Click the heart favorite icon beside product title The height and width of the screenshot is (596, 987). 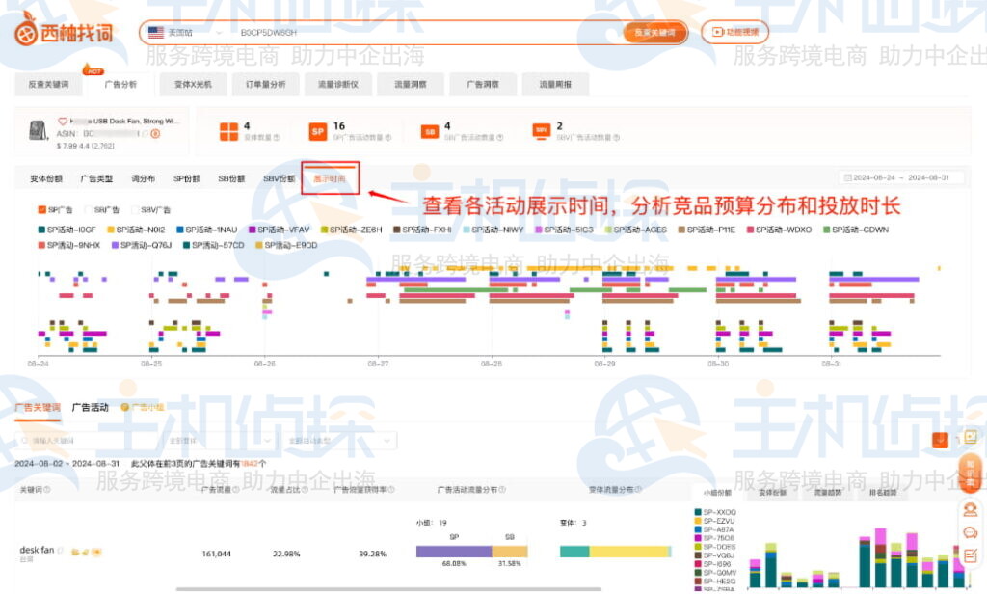point(63,121)
